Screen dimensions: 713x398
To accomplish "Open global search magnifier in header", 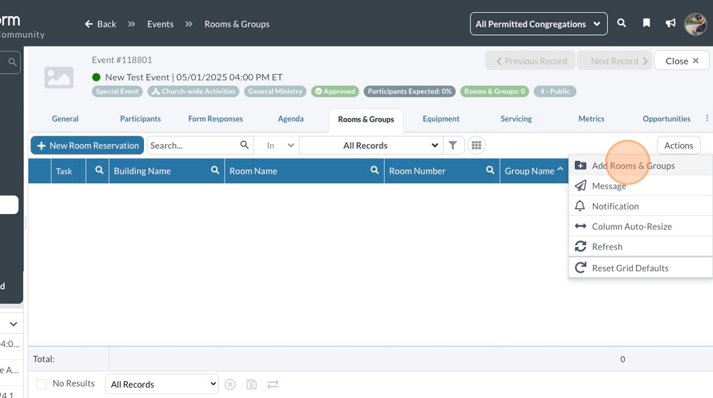I will coord(621,23).
